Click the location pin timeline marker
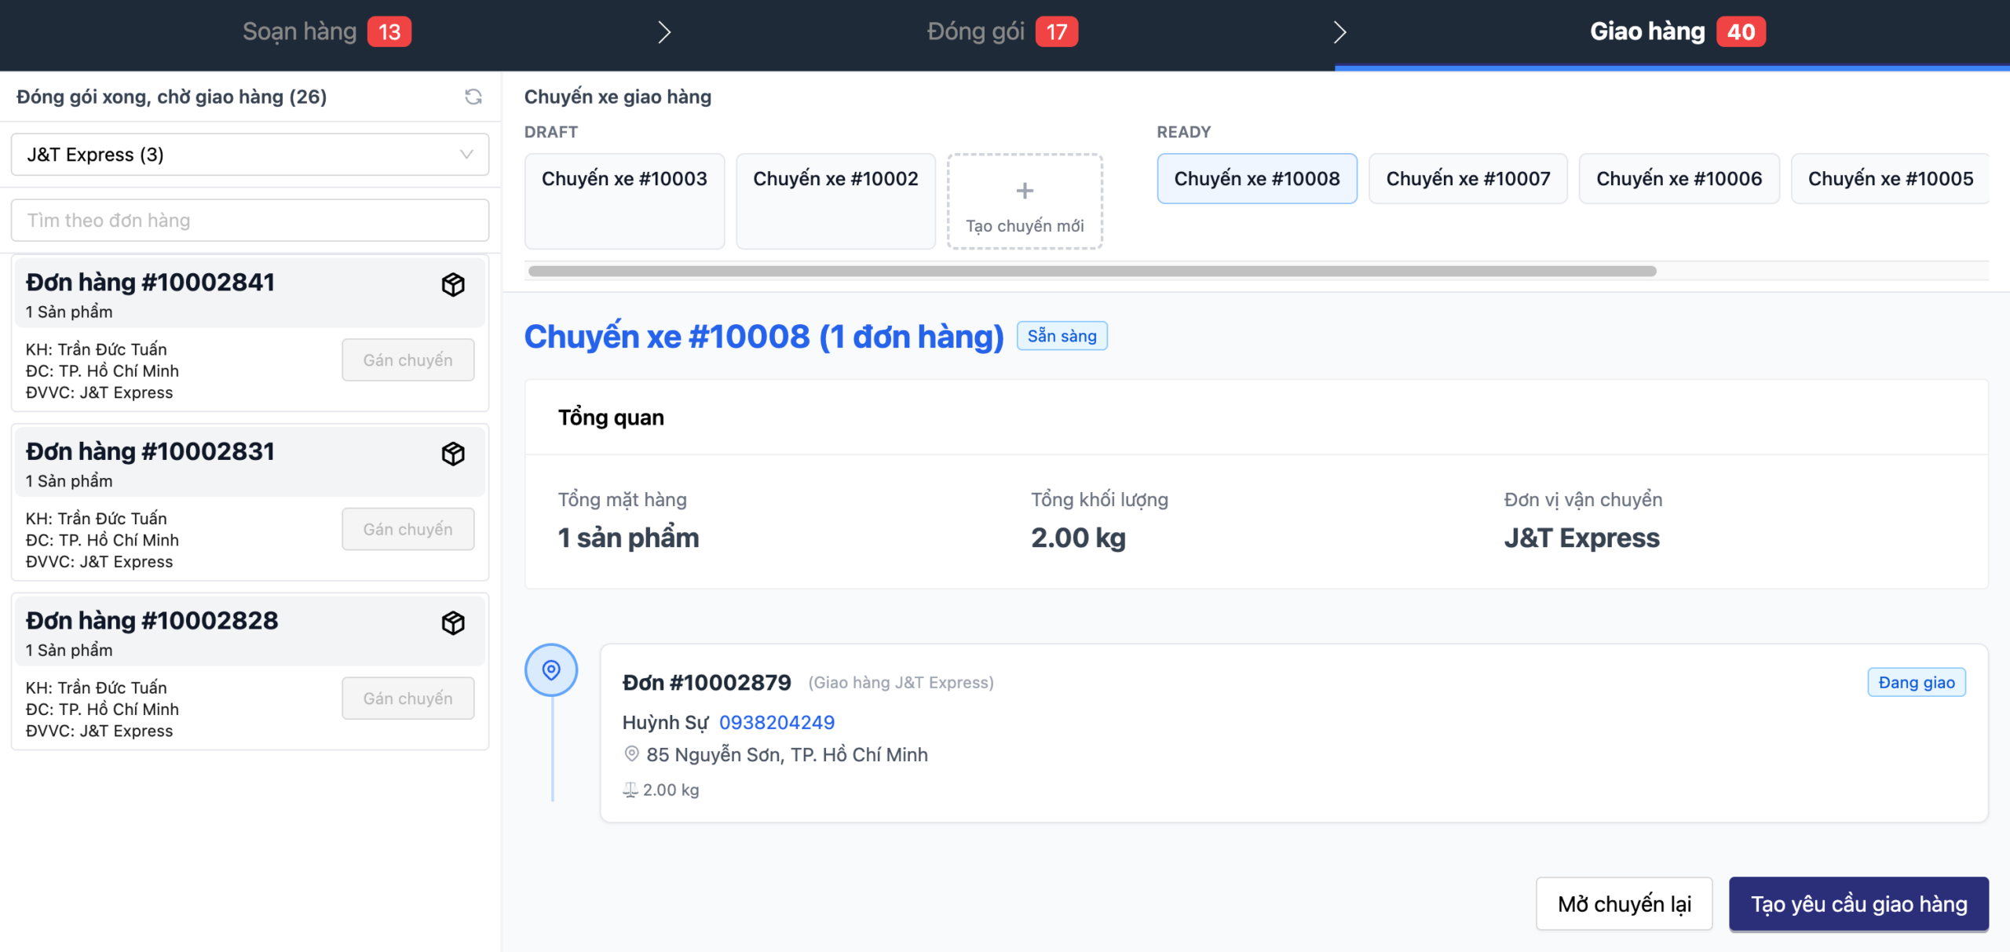The width and height of the screenshot is (2010, 952). (x=551, y=670)
